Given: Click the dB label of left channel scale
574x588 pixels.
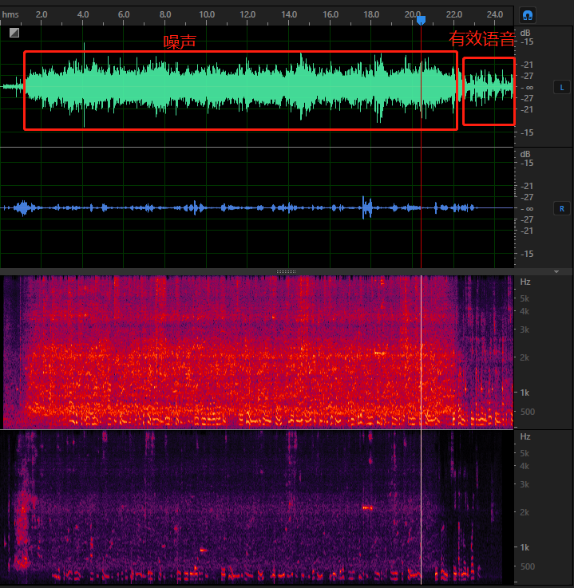Looking at the screenshot, I should pyautogui.click(x=525, y=33).
